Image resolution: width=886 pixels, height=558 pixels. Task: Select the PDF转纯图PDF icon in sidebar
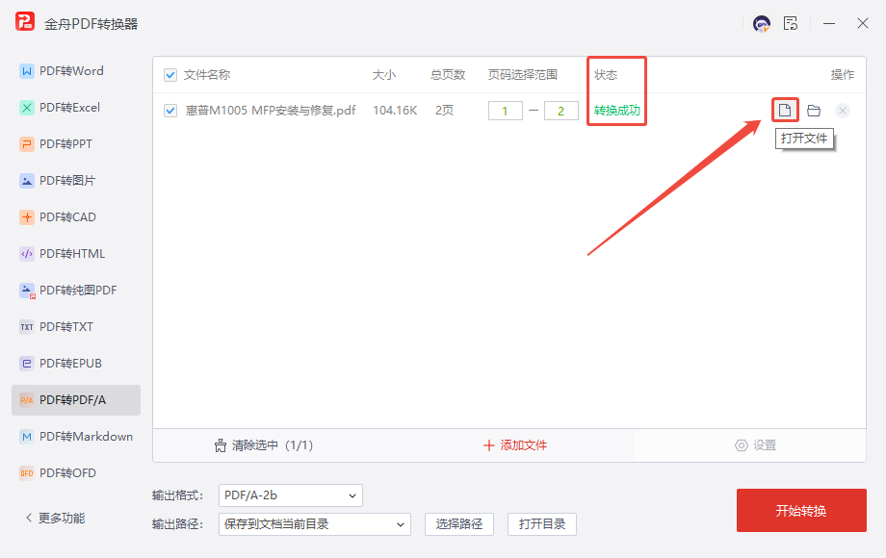[x=27, y=291]
